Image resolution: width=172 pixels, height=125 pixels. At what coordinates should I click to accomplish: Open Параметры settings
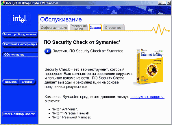pyautogui.click(x=10, y=82)
